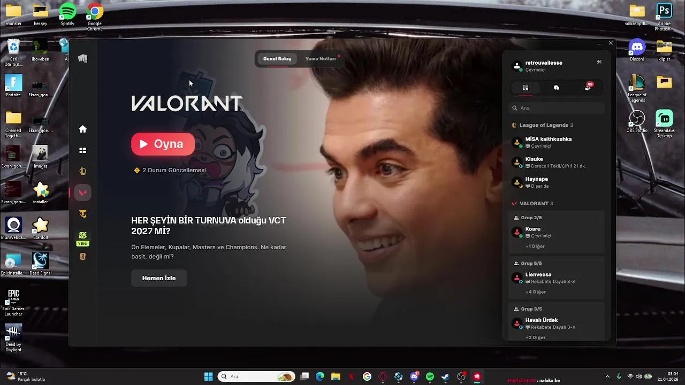This screenshot has width=685, height=385.
Task: Collapse the friends panel arrow
Action: click(599, 62)
